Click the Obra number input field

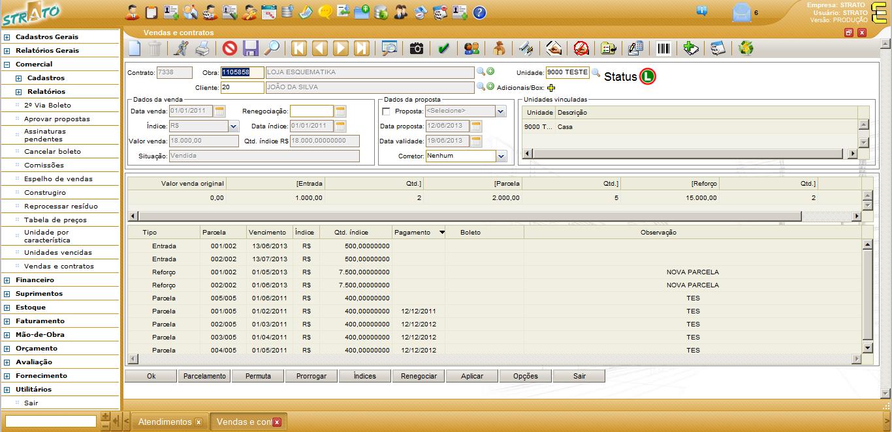tap(242, 72)
